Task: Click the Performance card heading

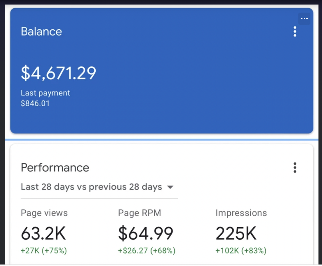Action: click(x=55, y=168)
